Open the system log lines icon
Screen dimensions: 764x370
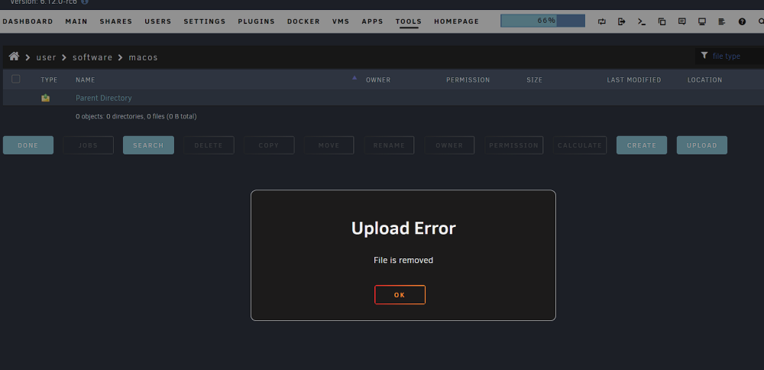tap(722, 21)
